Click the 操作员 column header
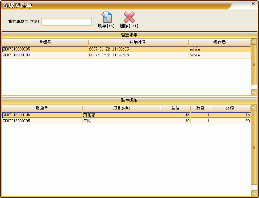The height and width of the screenshot is (198, 259). [x=220, y=42]
